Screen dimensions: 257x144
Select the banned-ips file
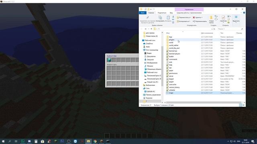[x=173, y=51]
